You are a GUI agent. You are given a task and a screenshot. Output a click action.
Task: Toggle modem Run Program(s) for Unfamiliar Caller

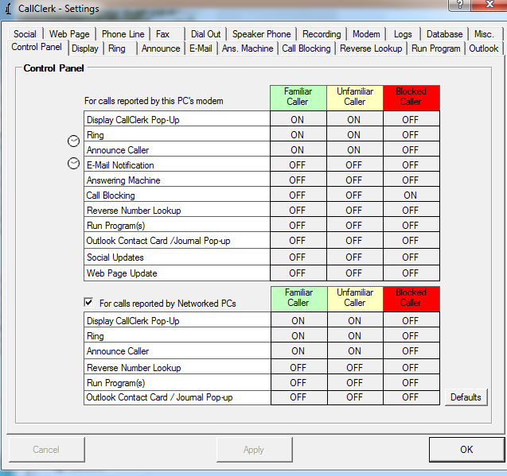coord(354,225)
